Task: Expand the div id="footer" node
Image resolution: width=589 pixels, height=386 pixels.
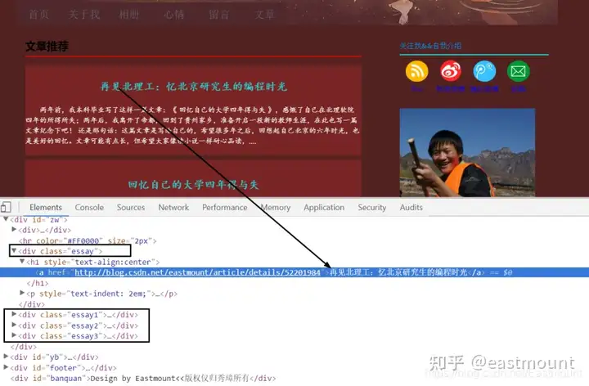Action: click(6, 367)
